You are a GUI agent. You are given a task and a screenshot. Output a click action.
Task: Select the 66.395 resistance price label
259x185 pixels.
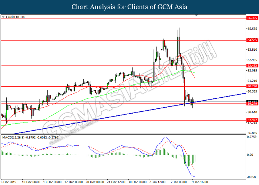pyautogui.click(x=252, y=18)
